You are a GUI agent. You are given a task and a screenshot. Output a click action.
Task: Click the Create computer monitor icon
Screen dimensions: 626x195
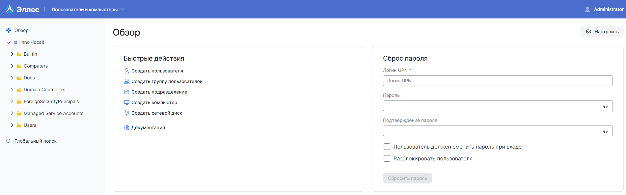pos(126,102)
